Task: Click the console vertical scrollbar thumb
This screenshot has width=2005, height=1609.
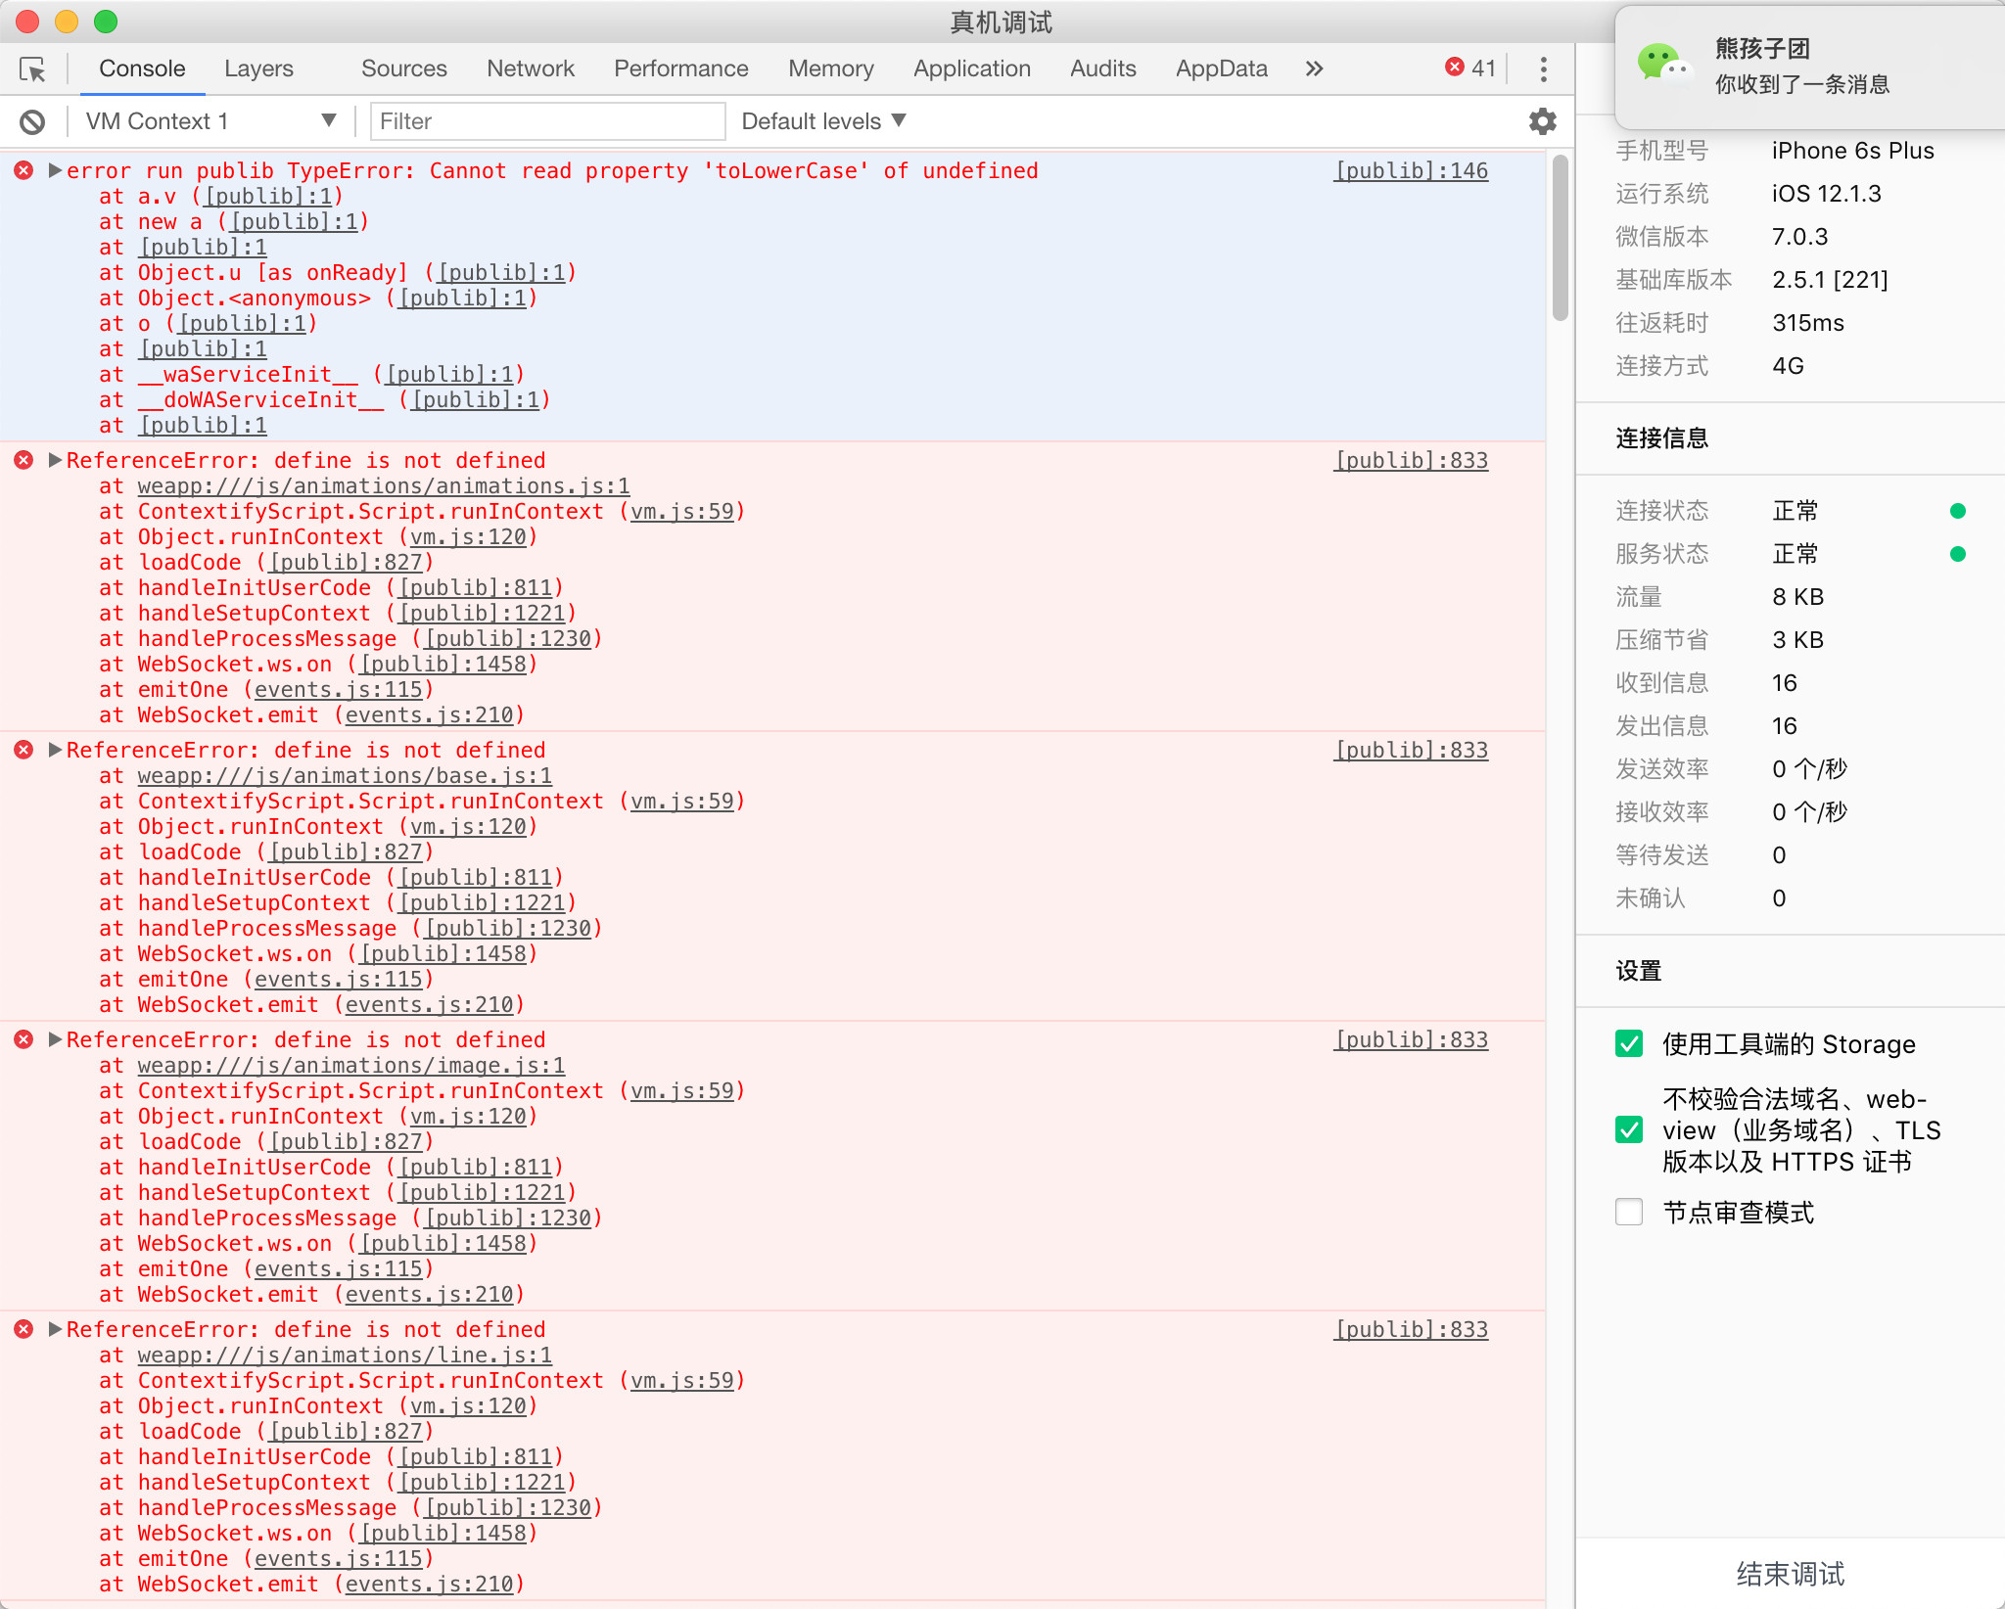Action: [x=1560, y=240]
